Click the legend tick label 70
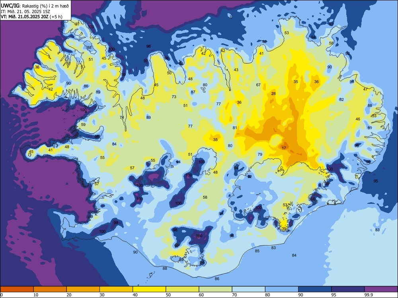 pos(234,295)
